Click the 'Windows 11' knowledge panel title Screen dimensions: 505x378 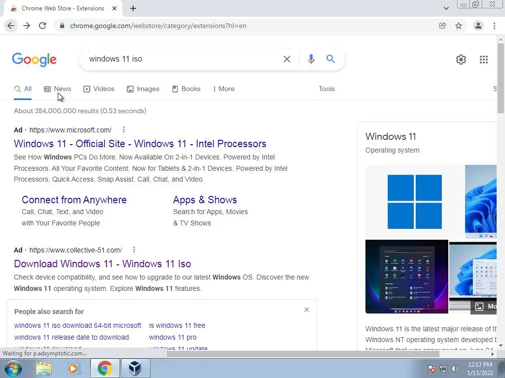point(391,137)
